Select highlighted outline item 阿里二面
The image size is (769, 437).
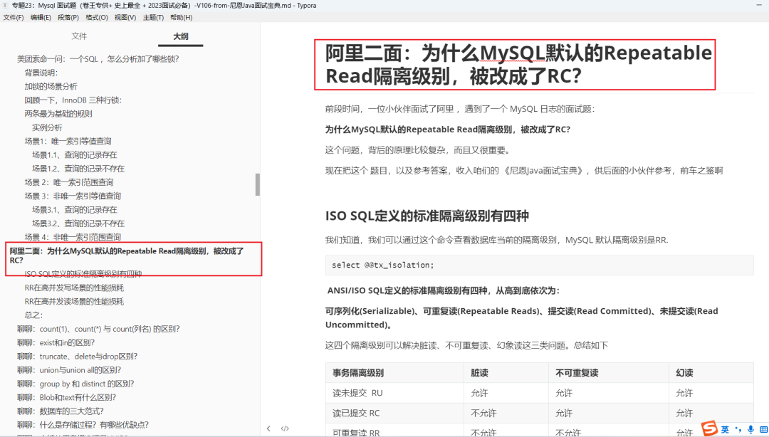127,256
